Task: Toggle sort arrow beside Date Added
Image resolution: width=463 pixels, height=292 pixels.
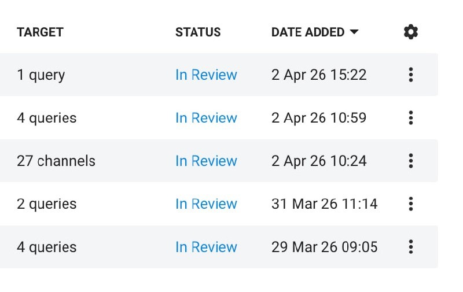Action: (354, 32)
